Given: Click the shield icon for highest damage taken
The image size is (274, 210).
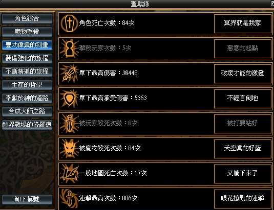Looking at the screenshot, I should (69, 99).
